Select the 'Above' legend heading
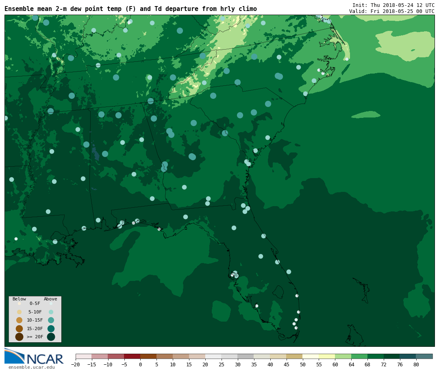Viewport: 439px width, 372px height. 50,299
